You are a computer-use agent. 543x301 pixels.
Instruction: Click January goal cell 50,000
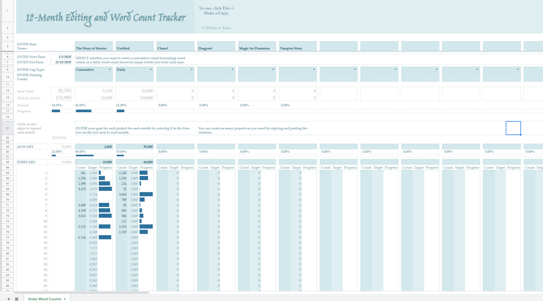tap(135, 147)
